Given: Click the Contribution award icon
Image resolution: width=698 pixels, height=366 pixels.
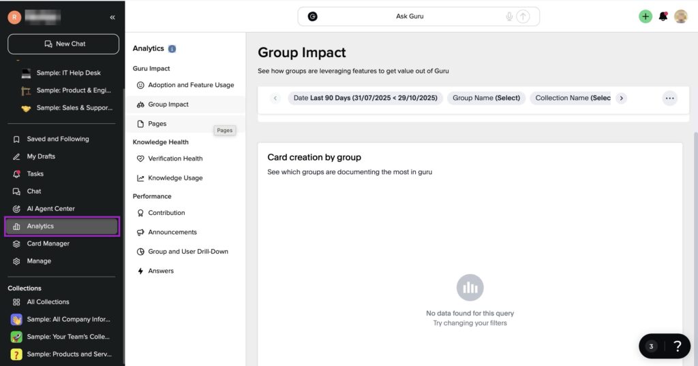Looking at the screenshot, I should click(x=140, y=213).
